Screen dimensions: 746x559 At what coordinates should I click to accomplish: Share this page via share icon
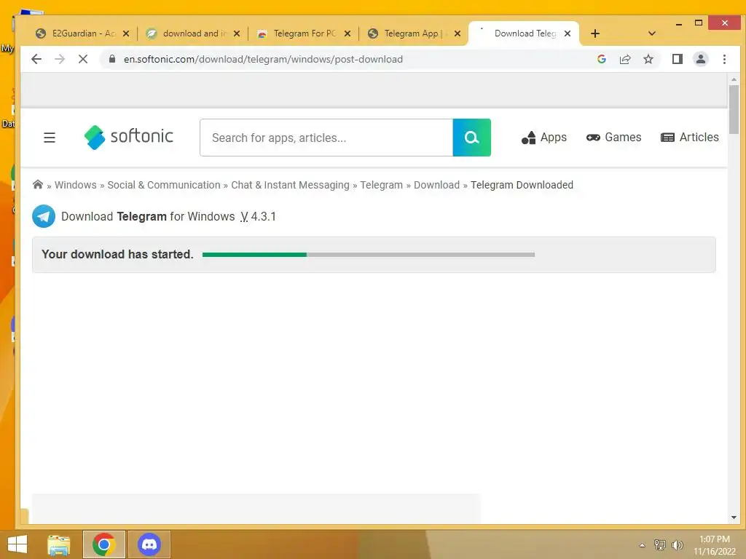624,59
